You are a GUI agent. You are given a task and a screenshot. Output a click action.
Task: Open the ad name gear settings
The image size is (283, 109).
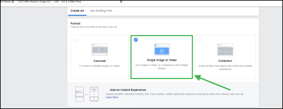[x=121, y=2]
